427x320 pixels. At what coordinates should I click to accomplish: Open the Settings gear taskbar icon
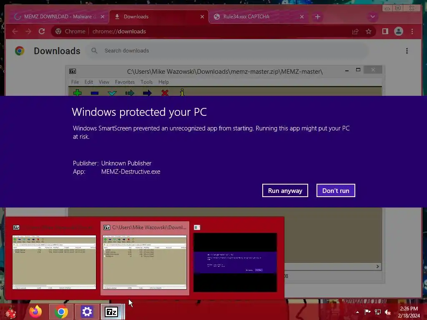(87, 312)
